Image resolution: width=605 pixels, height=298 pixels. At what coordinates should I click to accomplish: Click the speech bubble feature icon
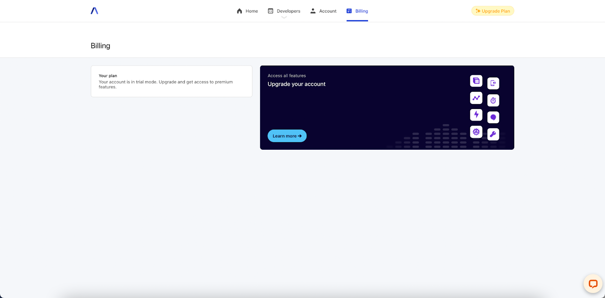[x=493, y=117]
